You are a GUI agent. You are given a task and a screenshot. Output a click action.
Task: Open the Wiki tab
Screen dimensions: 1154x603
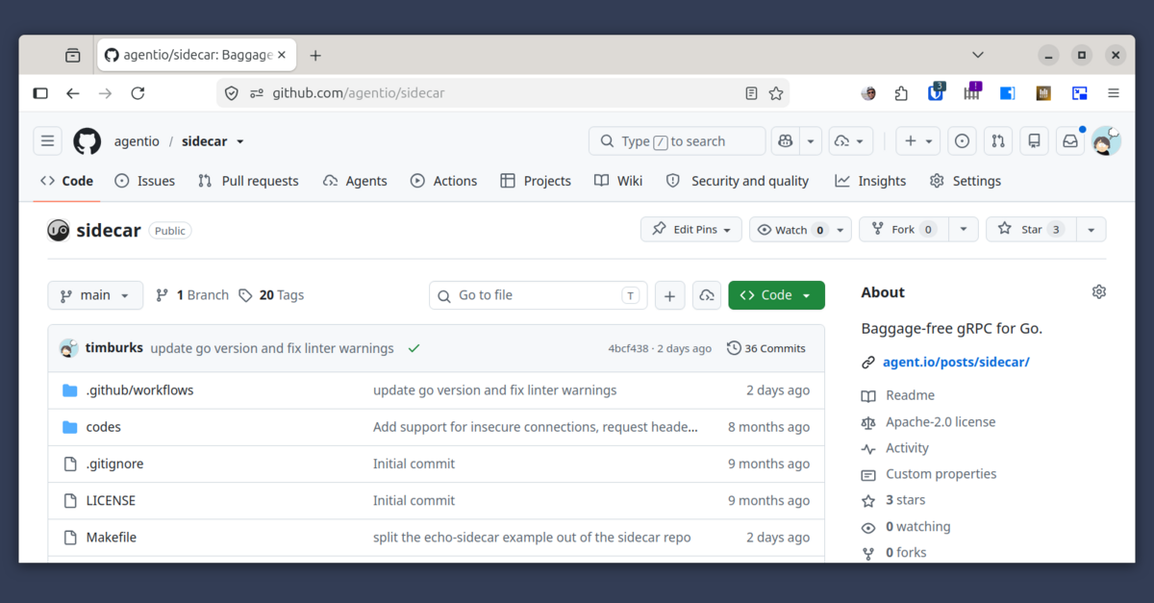[x=618, y=181]
